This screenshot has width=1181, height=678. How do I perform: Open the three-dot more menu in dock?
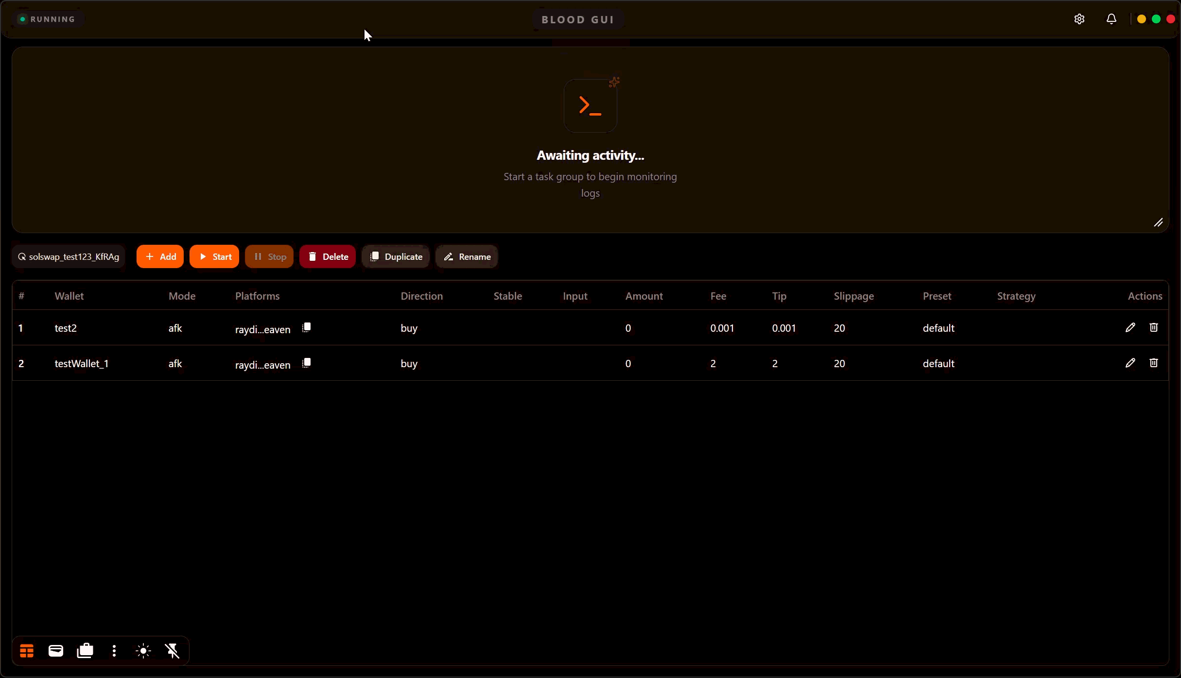click(114, 651)
